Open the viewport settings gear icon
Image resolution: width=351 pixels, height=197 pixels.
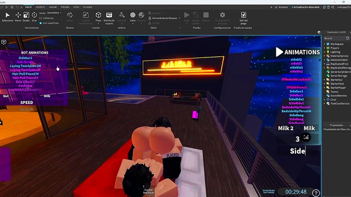(x=319, y=32)
